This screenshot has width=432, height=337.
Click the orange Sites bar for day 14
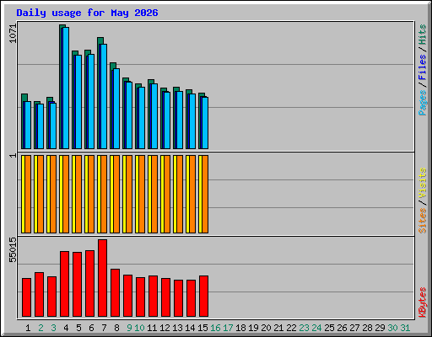point(192,194)
